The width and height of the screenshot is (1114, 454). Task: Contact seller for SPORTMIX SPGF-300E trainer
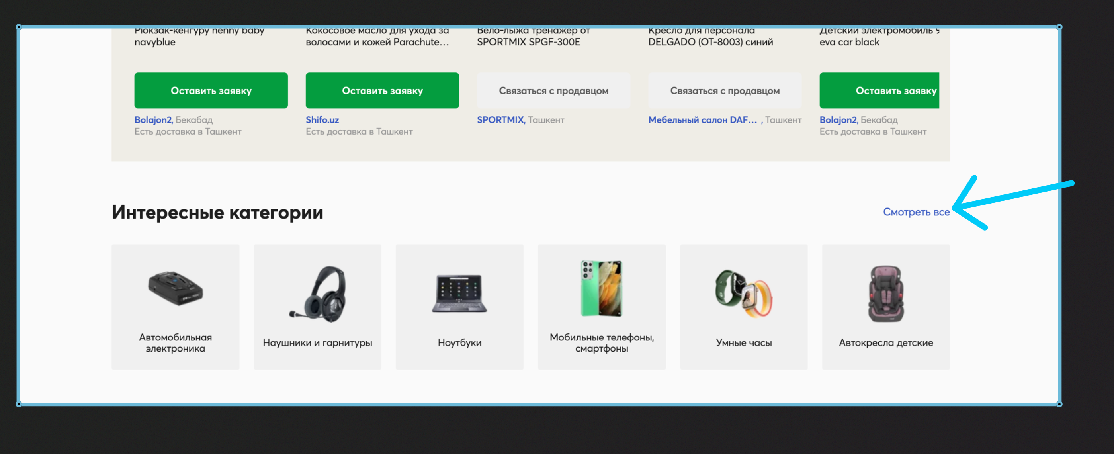pos(553,91)
